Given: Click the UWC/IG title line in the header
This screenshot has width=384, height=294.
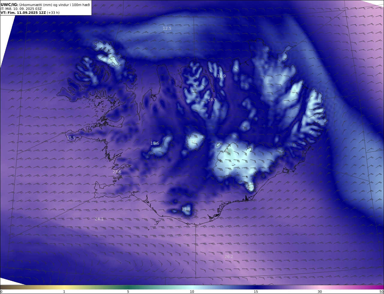Looking at the screenshot, I should click(45, 5).
